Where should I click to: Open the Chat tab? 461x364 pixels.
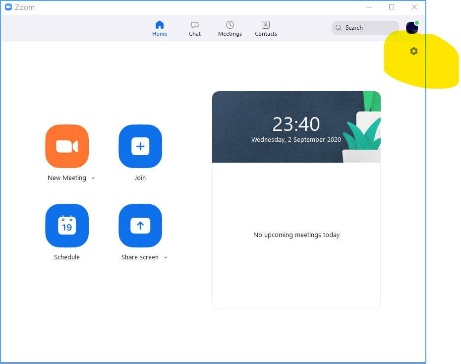(x=195, y=29)
